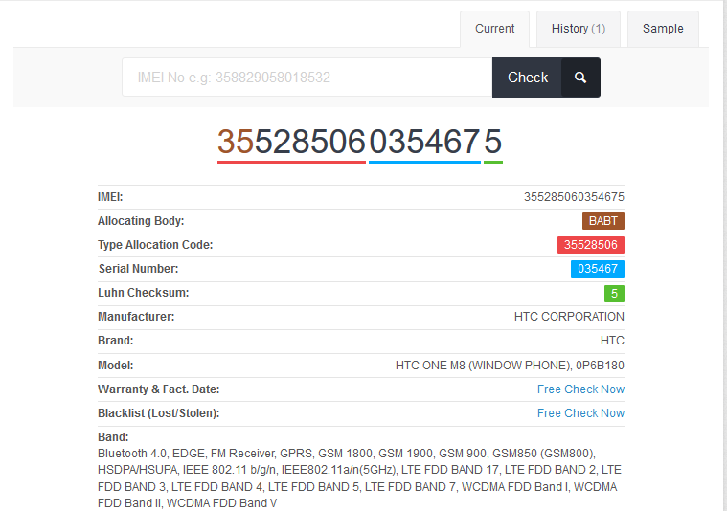Open the History tab
The image size is (727, 511).
click(578, 29)
